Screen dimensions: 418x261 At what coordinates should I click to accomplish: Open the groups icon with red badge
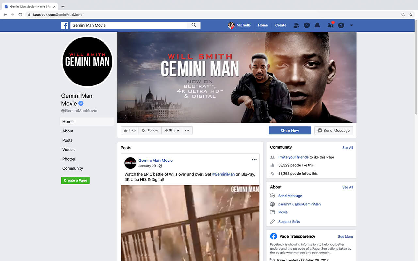(330, 25)
